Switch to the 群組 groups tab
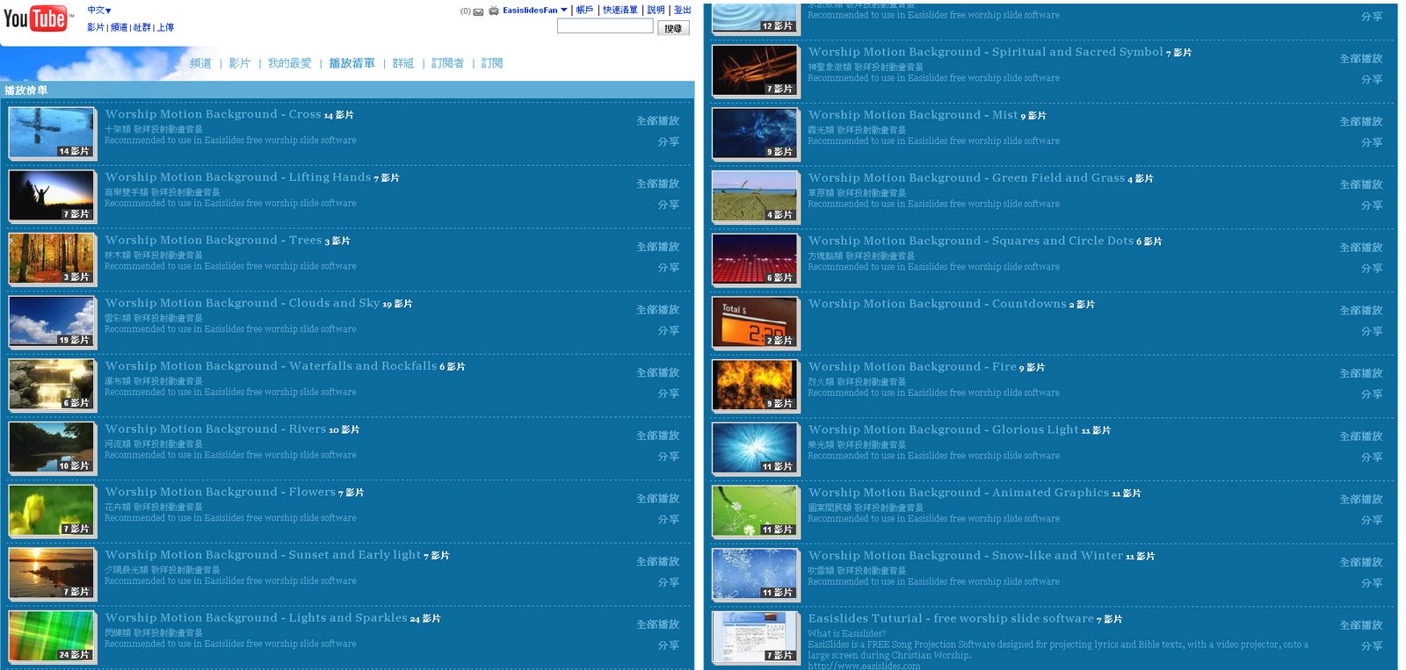1406x670 pixels. tap(403, 63)
